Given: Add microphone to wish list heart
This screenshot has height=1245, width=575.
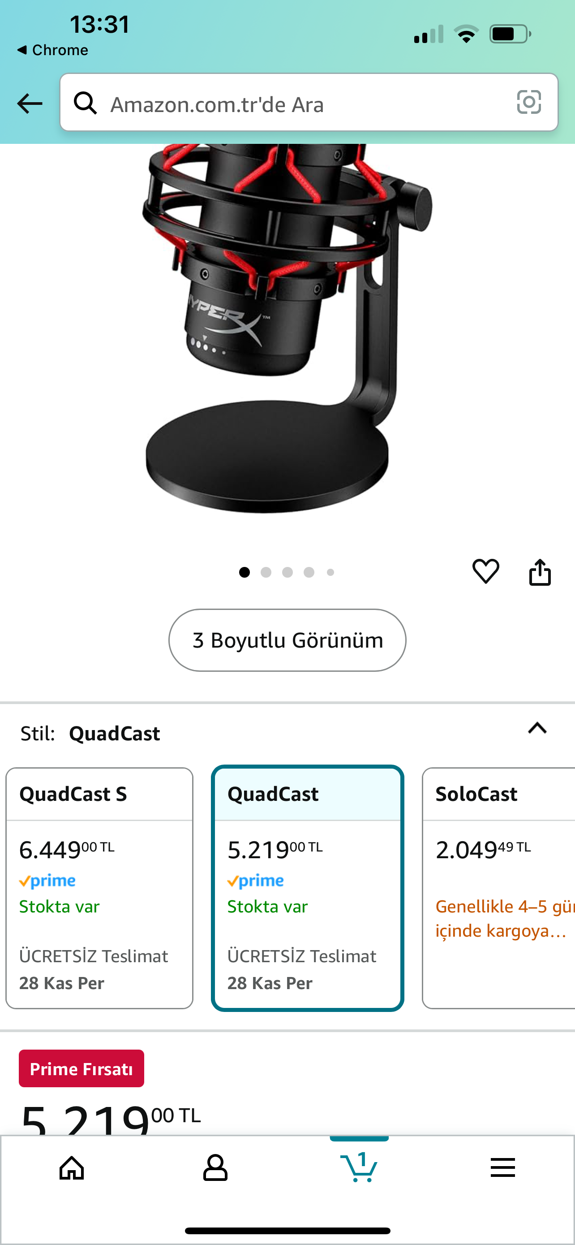Looking at the screenshot, I should click(485, 571).
